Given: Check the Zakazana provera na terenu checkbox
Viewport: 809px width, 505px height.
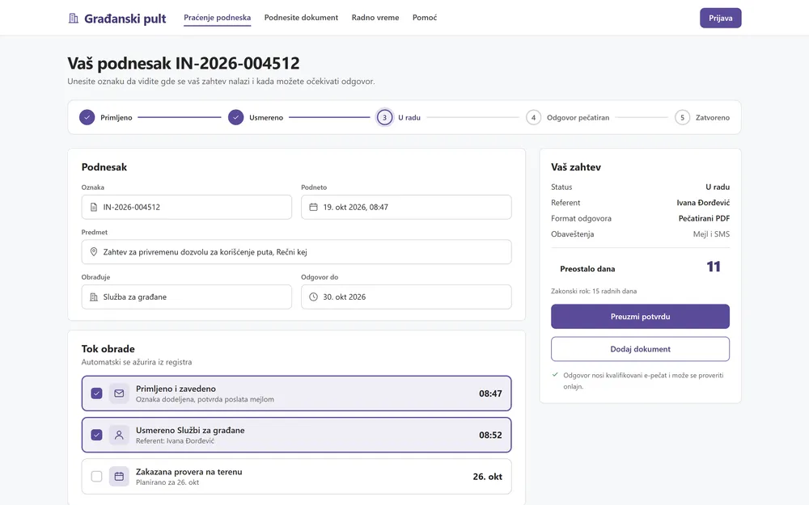Looking at the screenshot, I should point(96,477).
